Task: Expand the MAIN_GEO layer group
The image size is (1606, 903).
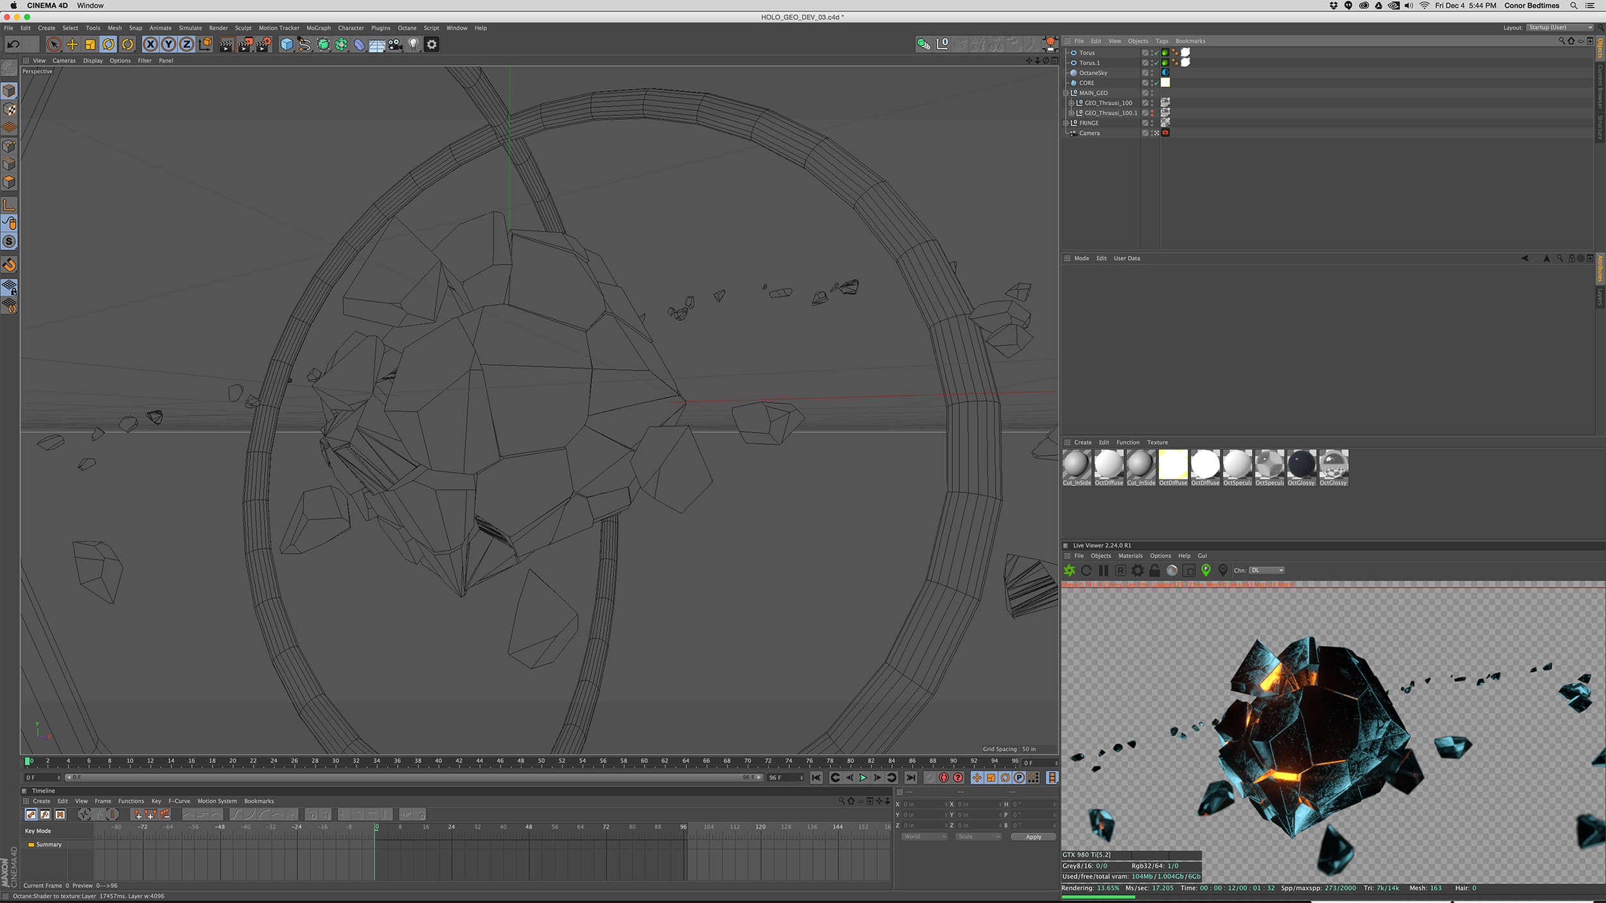Action: click(1068, 92)
